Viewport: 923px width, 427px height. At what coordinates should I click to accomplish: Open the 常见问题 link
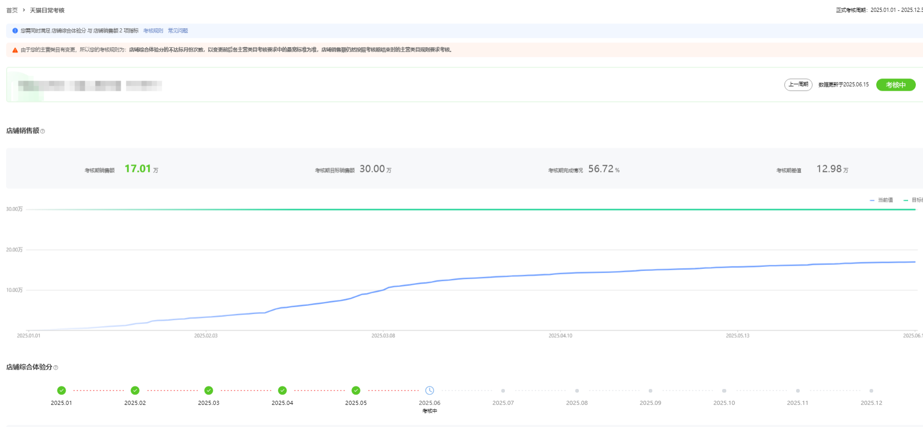coord(178,31)
